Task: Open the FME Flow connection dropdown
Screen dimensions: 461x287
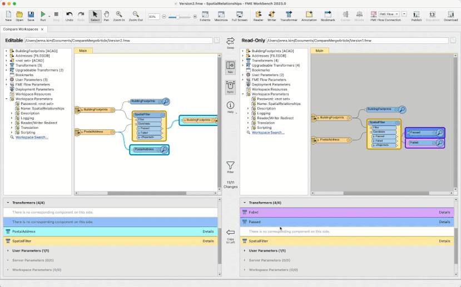Action: tap(388, 14)
